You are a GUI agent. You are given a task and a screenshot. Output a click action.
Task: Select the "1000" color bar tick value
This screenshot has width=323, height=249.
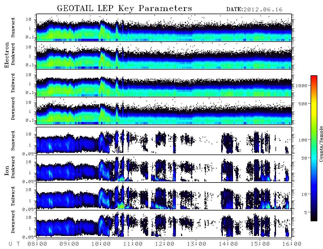coord(301,86)
